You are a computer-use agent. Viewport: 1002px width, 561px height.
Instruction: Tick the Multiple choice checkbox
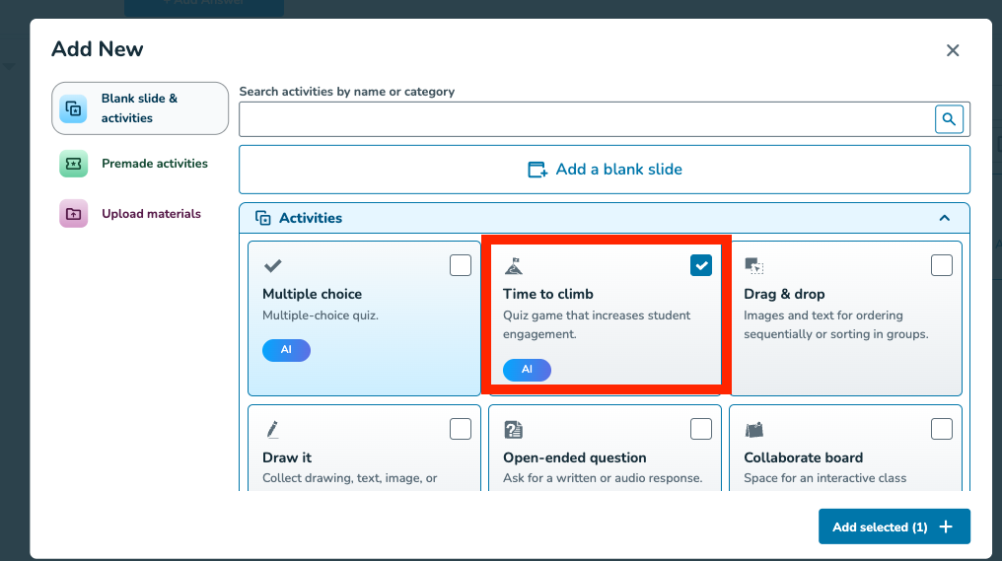[x=461, y=265]
